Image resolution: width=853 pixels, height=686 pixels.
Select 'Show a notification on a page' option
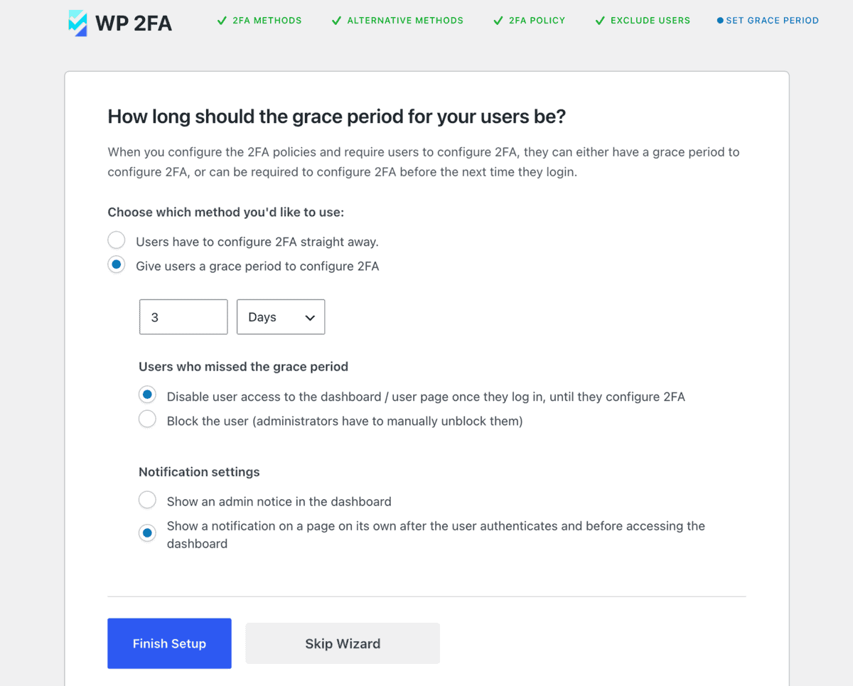tap(147, 532)
